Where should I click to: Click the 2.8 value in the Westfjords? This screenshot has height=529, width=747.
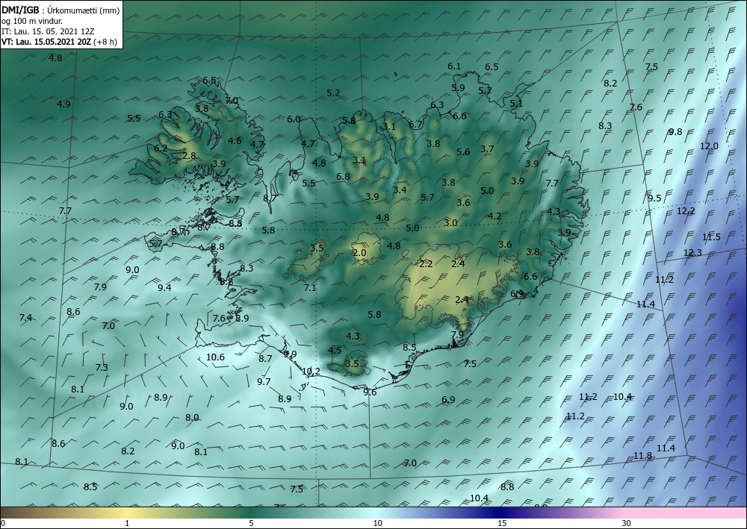[x=190, y=155]
